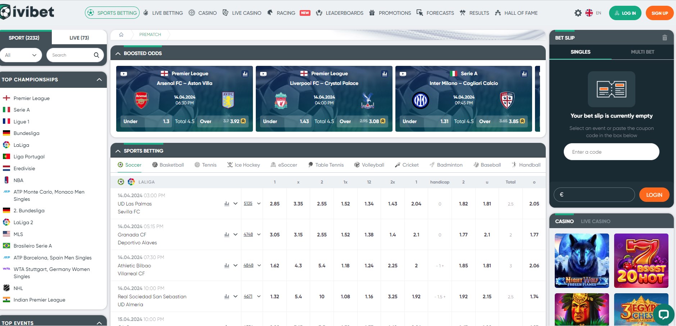Click video stream icon on Arsenal card

click(x=124, y=74)
